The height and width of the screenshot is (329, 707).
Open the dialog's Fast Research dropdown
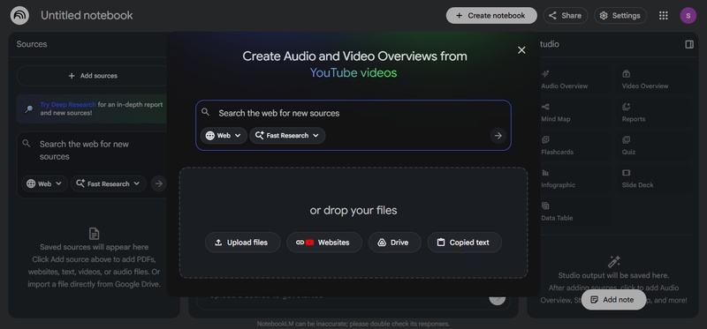click(x=287, y=136)
